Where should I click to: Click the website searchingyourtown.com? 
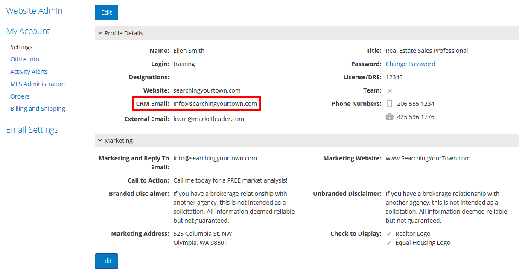pos(207,90)
